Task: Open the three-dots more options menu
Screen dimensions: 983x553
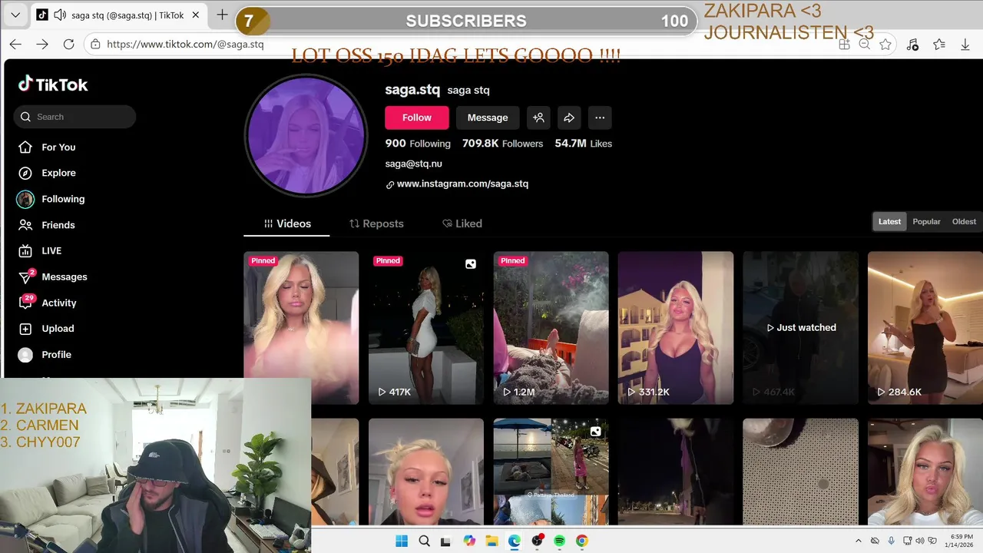Action: click(x=600, y=118)
